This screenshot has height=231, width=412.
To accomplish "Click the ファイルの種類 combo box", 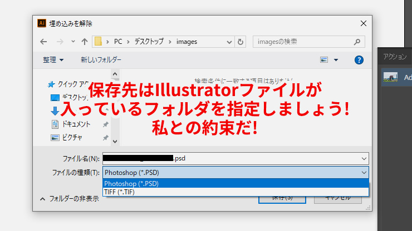I will click(236, 173).
